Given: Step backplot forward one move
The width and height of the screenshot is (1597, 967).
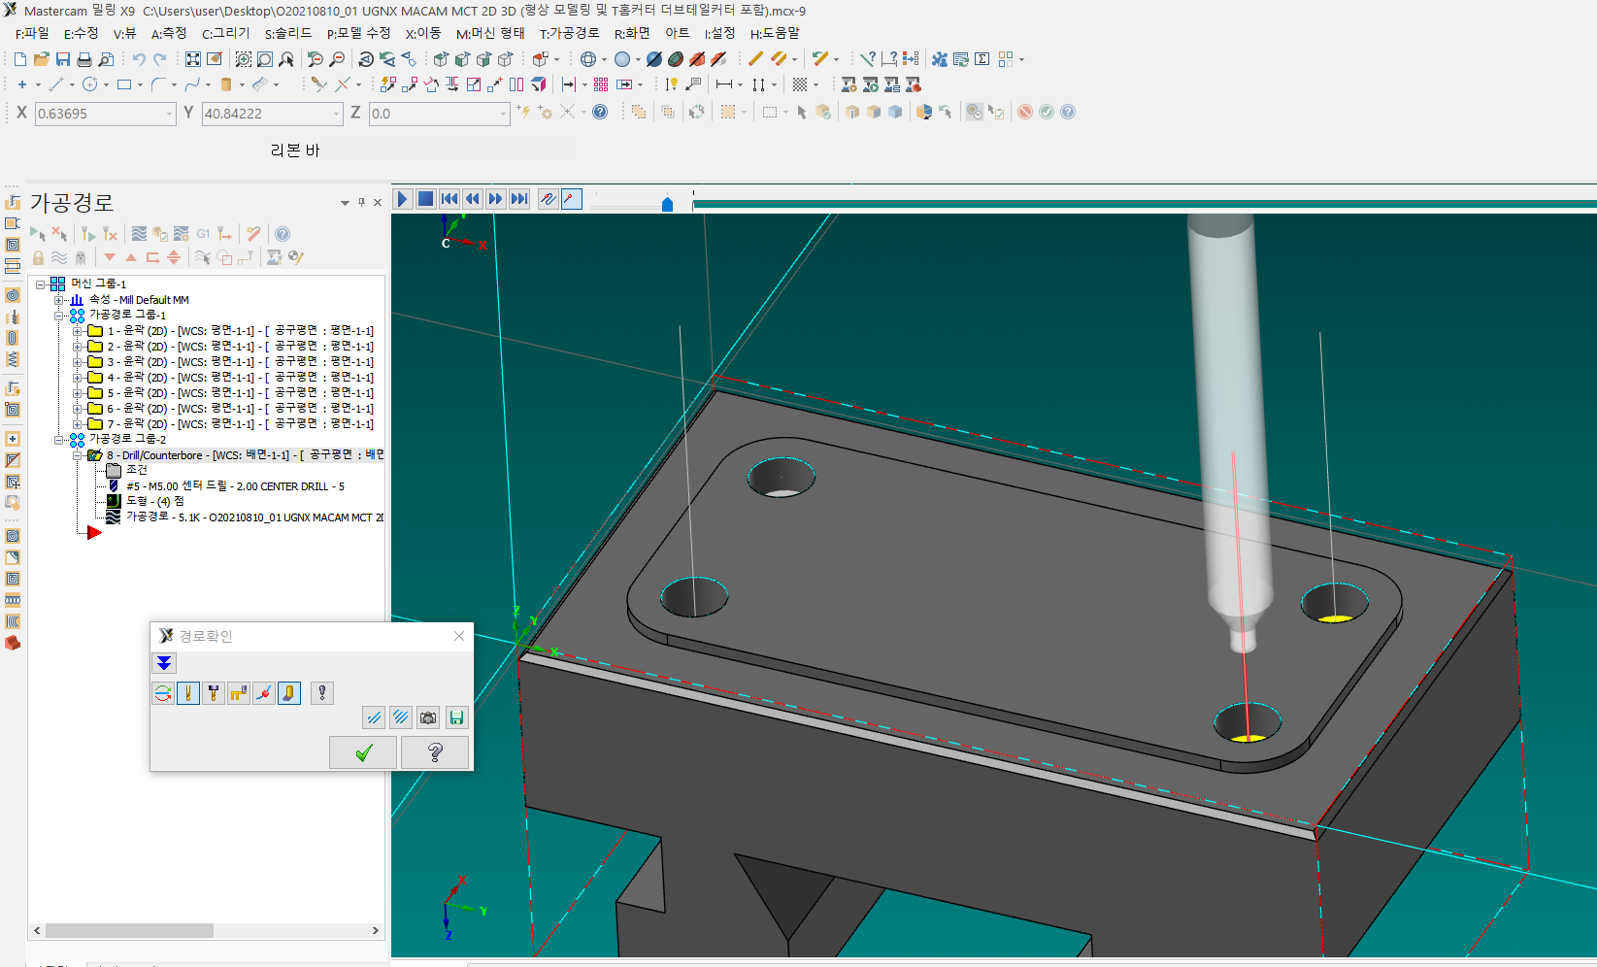Looking at the screenshot, I should coord(496,199).
